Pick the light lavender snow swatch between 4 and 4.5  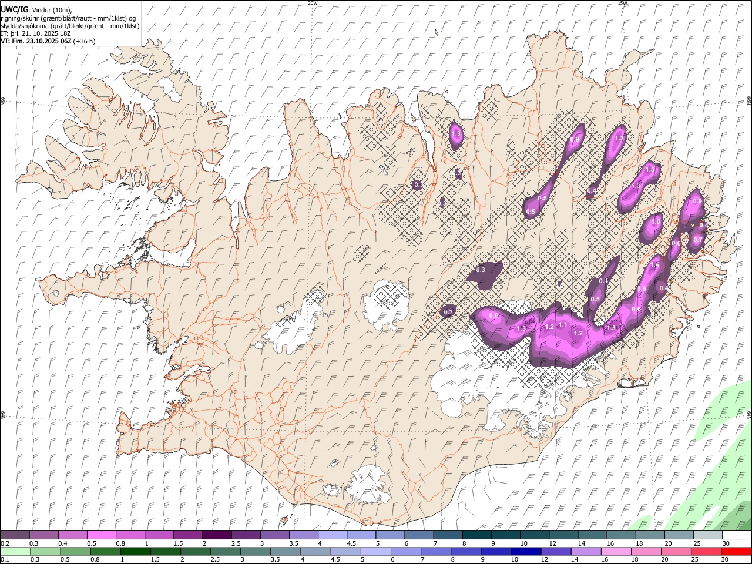pyautogui.click(x=332, y=535)
